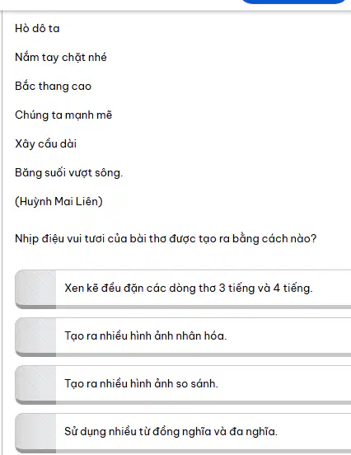Screen dimensions: 351x455
Task: Choose answer 'Tạo ra nhiều hình ảnh nhân hóa'
Action: click(183, 336)
